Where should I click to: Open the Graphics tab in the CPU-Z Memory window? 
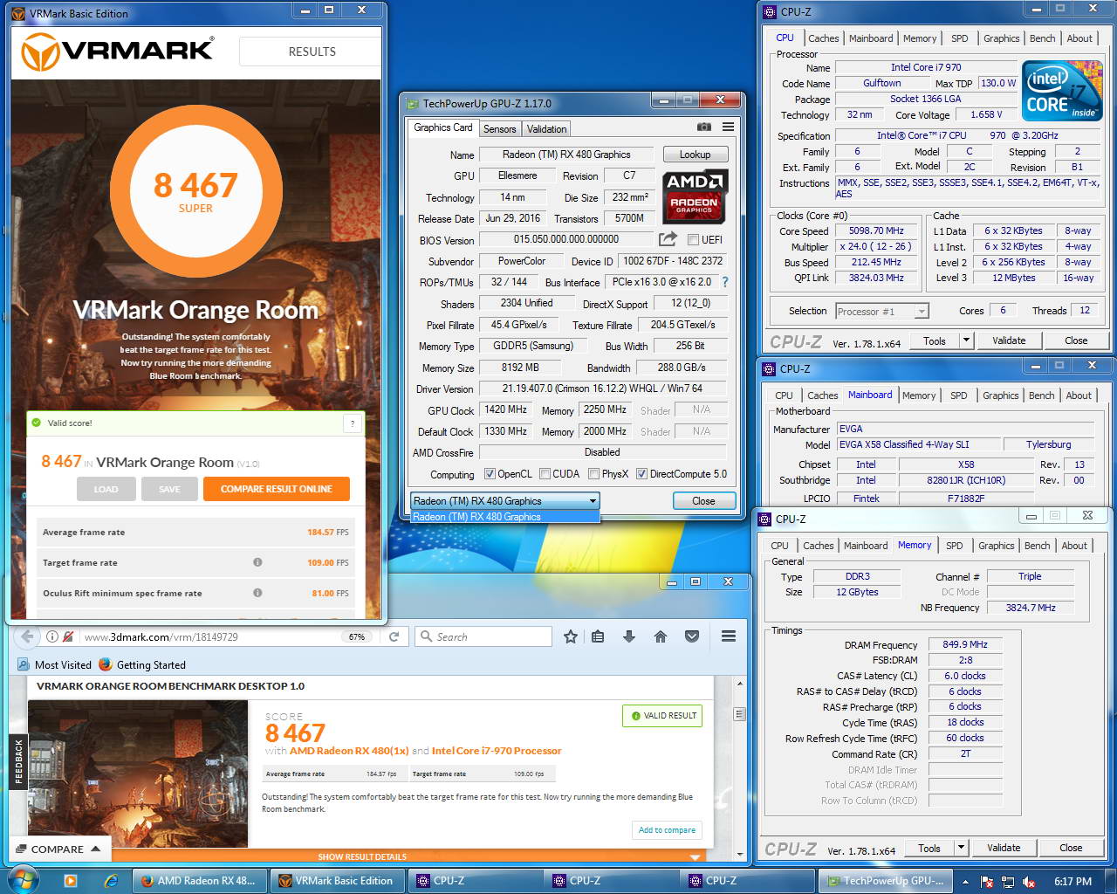pyautogui.click(x=997, y=546)
